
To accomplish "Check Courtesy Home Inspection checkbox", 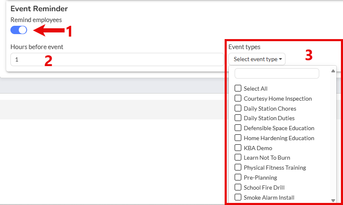I will point(238,98).
